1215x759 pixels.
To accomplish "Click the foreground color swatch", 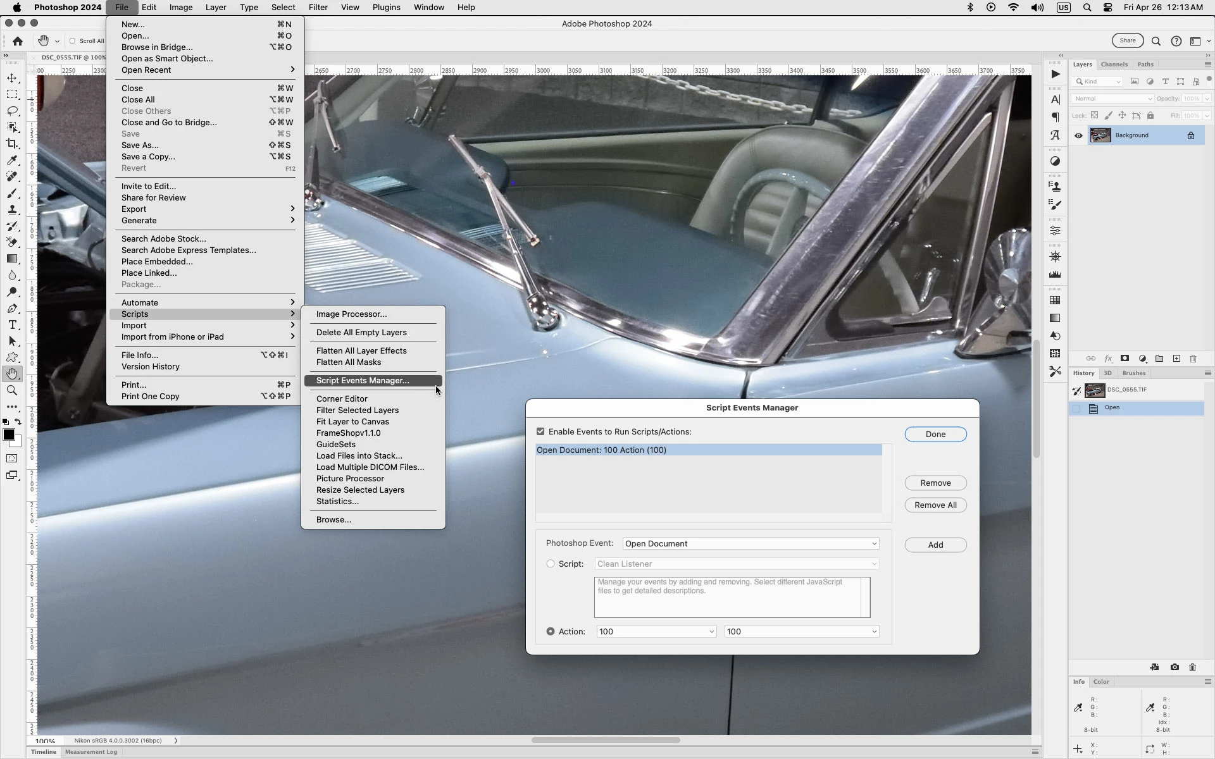I will [8, 435].
